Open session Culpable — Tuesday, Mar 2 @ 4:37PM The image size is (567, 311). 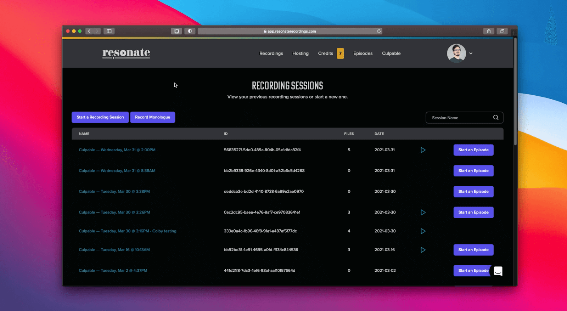113,271
